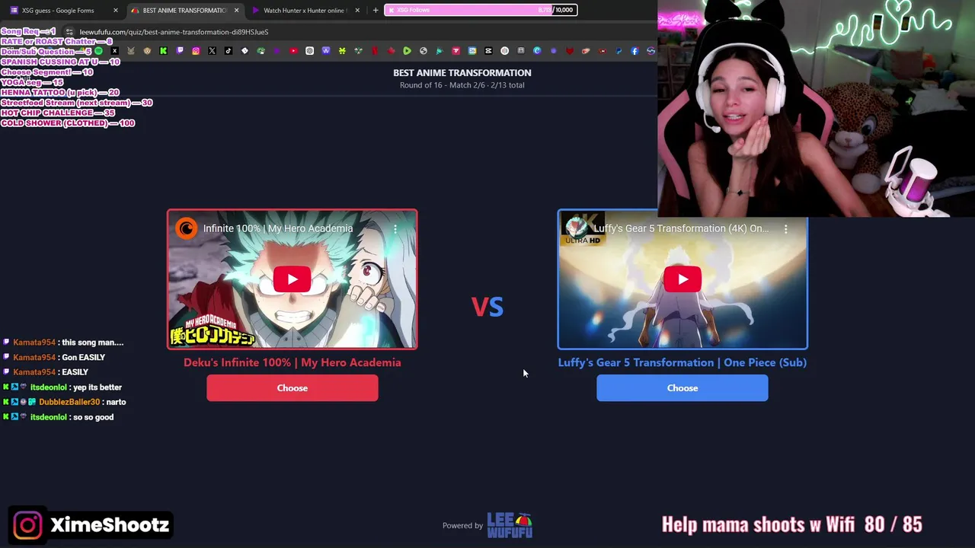Switch to XSG guess Google Forms tab
This screenshot has height=548, width=975.
(65, 10)
